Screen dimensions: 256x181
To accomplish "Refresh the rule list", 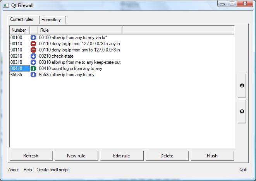I will point(31,156).
